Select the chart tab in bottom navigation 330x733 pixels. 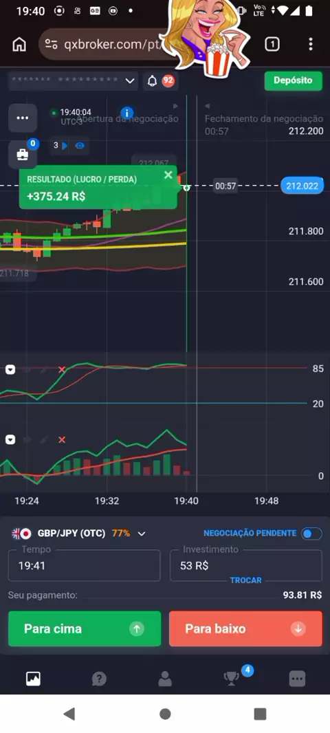pyautogui.click(x=33, y=679)
